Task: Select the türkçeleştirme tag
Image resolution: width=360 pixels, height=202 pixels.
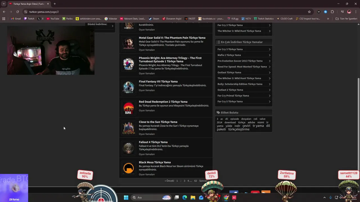Action: click(x=239, y=129)
